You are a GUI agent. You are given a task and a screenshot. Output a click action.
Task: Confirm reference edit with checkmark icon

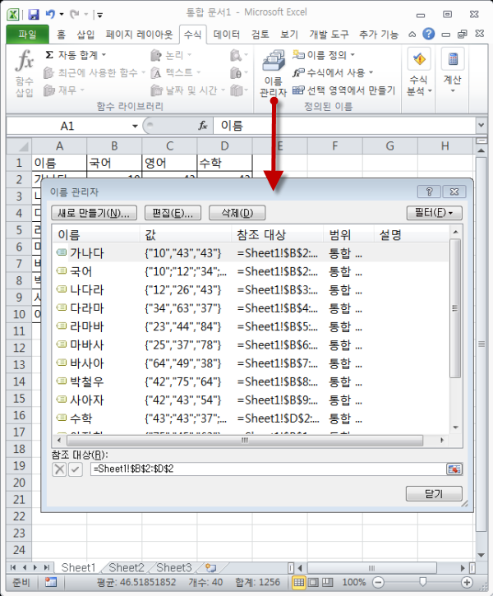(76, 469)
